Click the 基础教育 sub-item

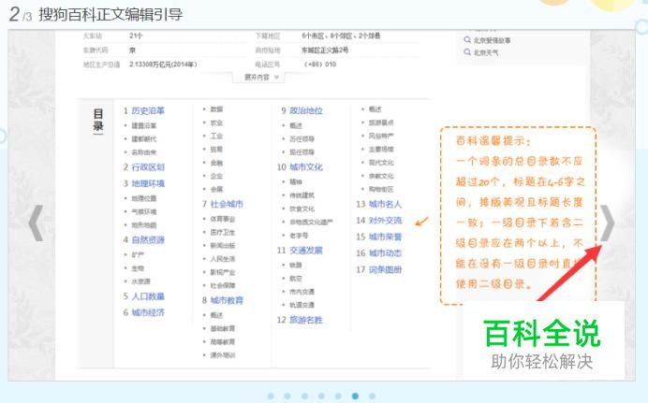click(223, 328)
